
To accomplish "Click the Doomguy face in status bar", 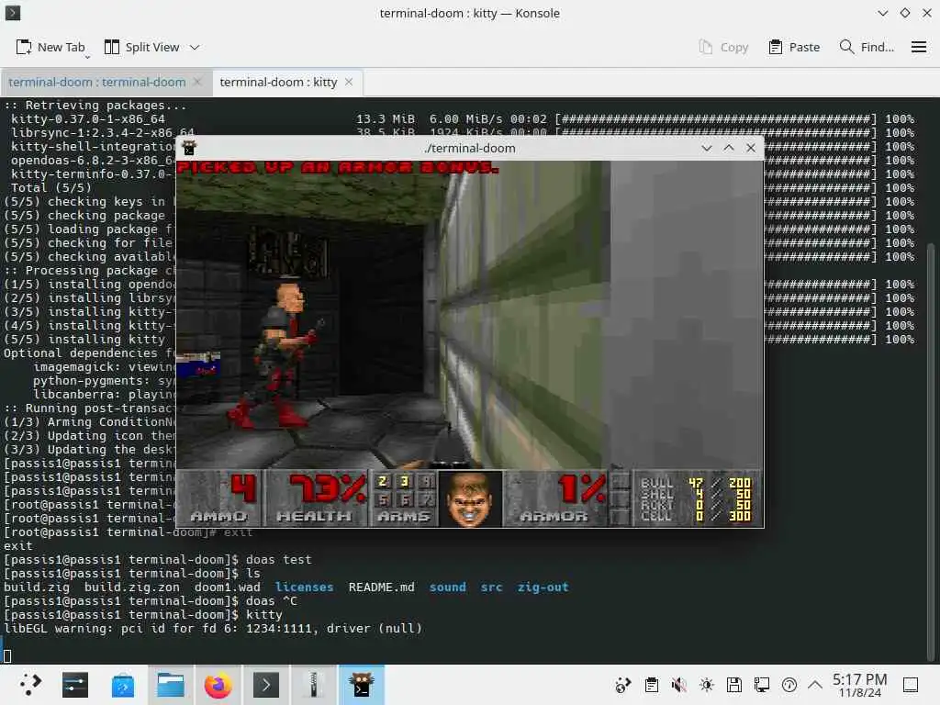I will point(471,498).
